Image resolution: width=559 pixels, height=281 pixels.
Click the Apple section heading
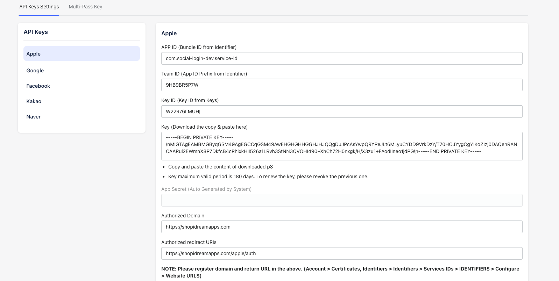coord(169,33)
